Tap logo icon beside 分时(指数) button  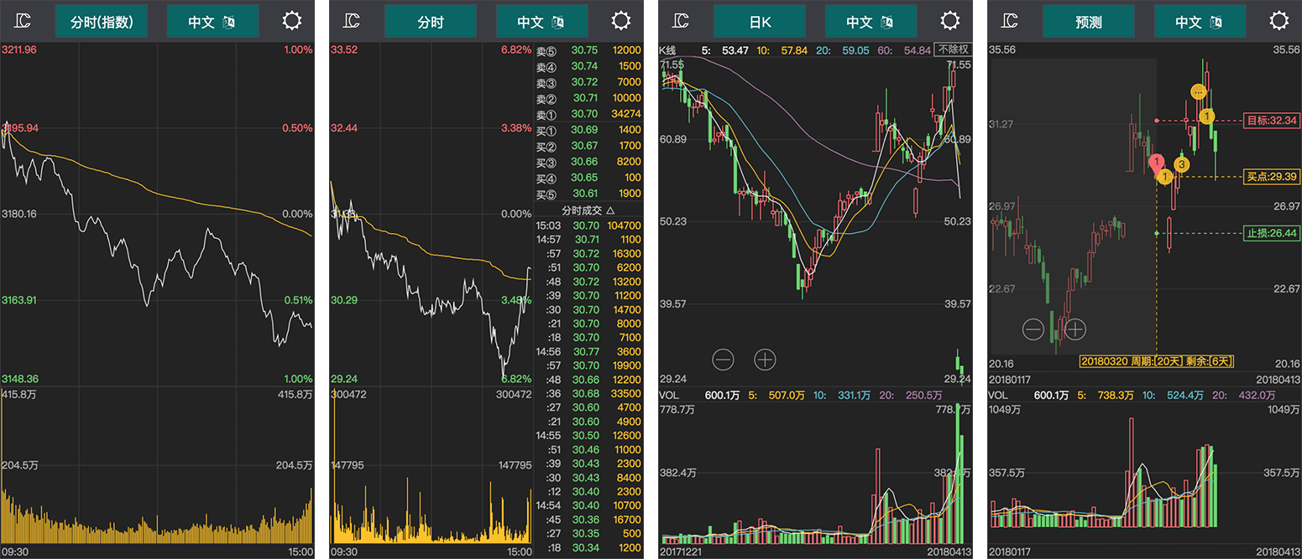click(x=24, y=21)
